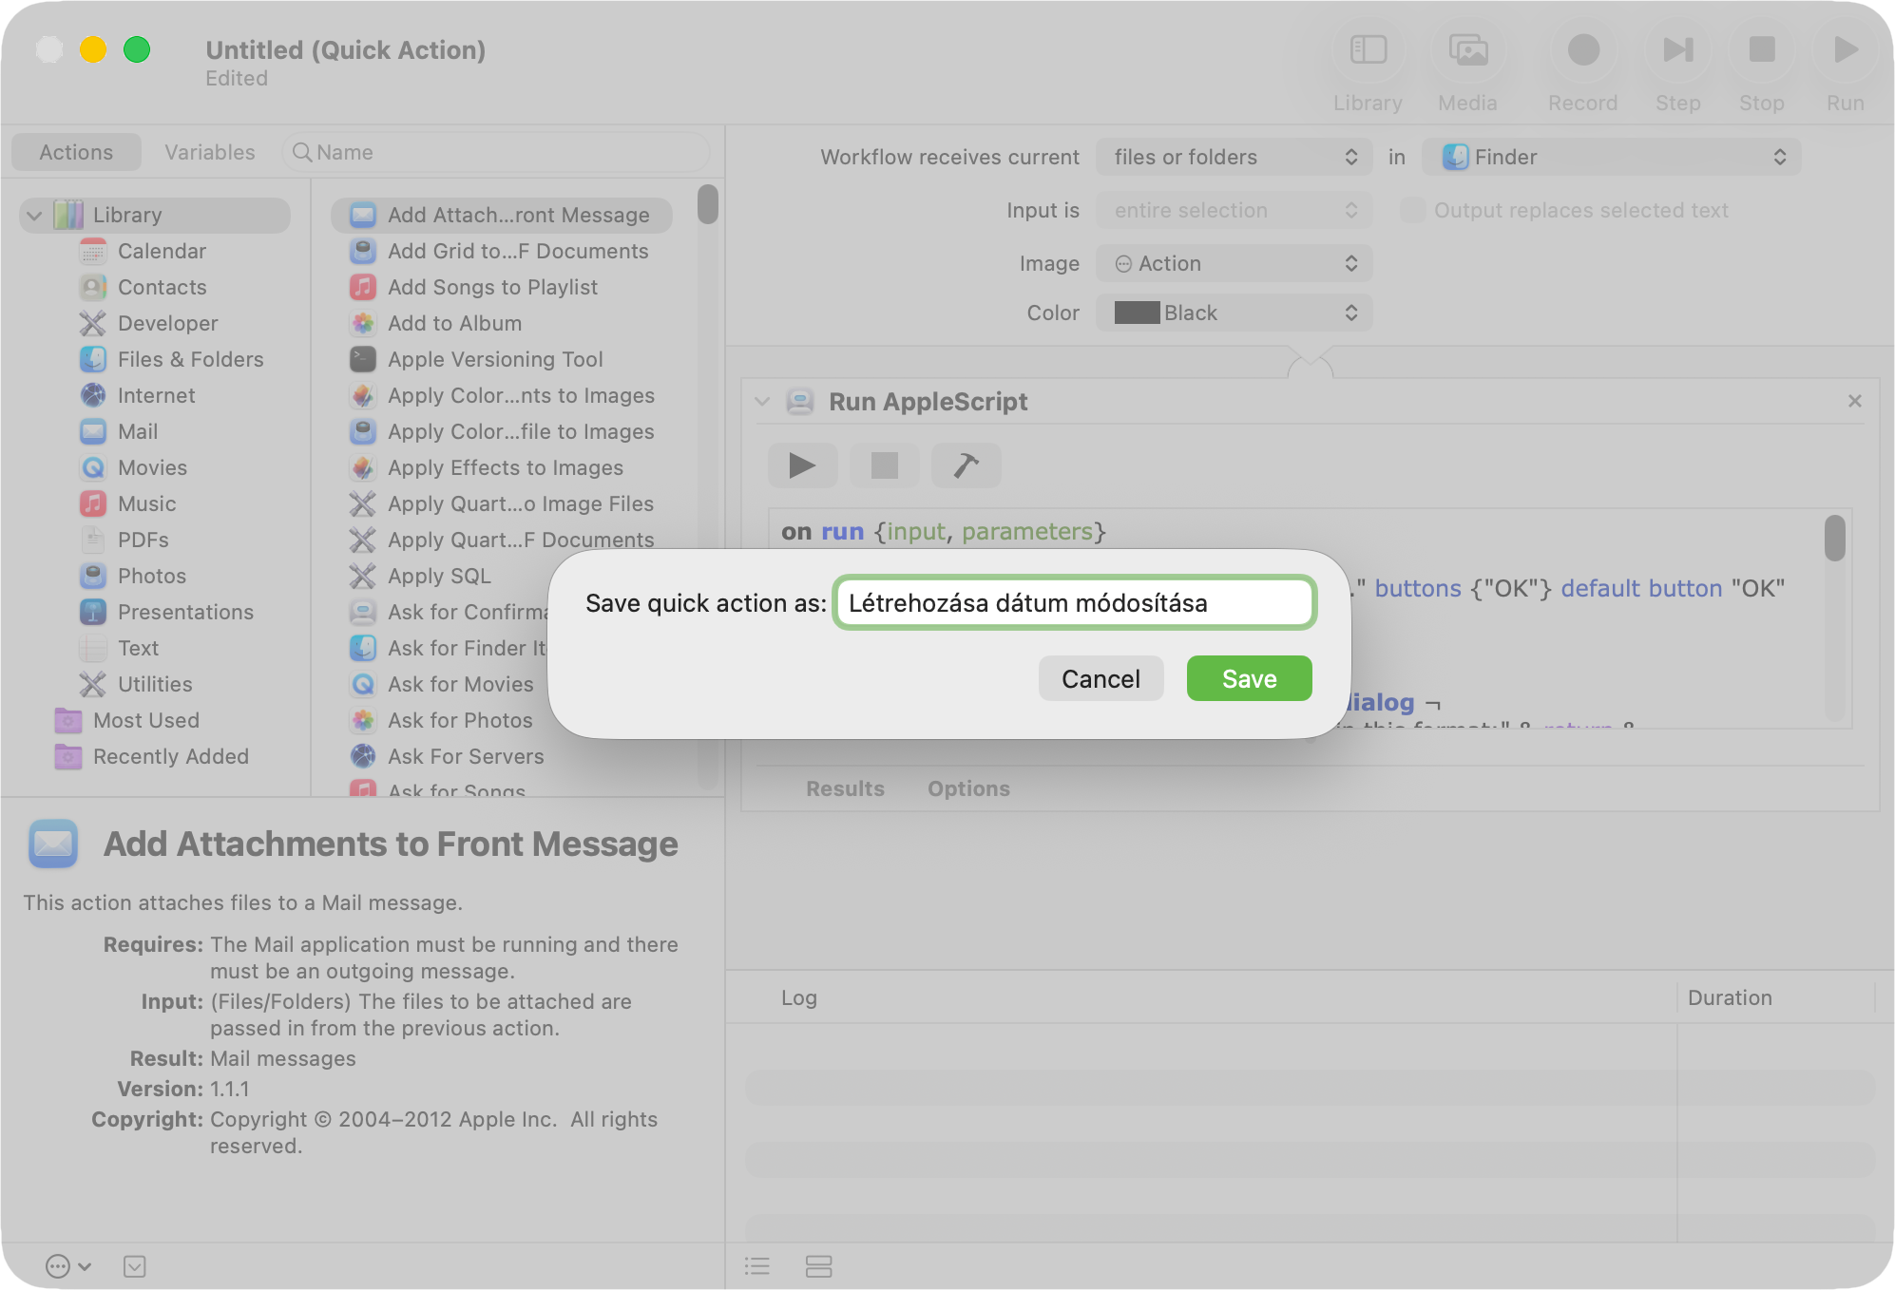Click the Run workflow icon
Viewport: 1895px width, 1290px height.
coord(1845,50)
